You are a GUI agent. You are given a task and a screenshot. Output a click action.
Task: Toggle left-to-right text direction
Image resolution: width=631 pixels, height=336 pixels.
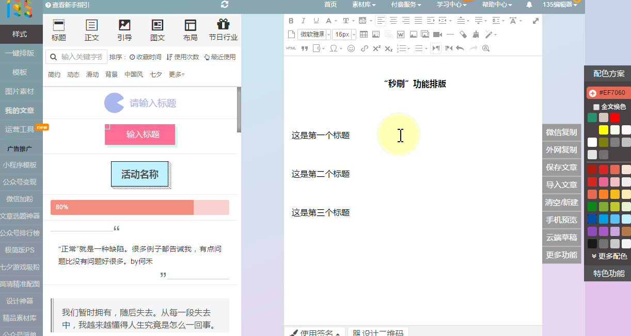click(436, 48)
